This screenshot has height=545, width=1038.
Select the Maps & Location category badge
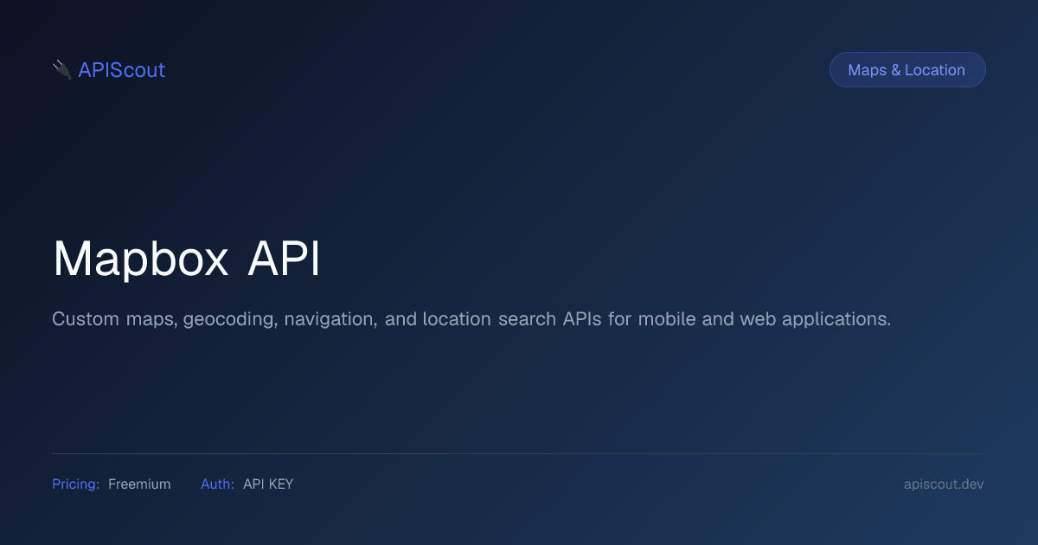907,70
